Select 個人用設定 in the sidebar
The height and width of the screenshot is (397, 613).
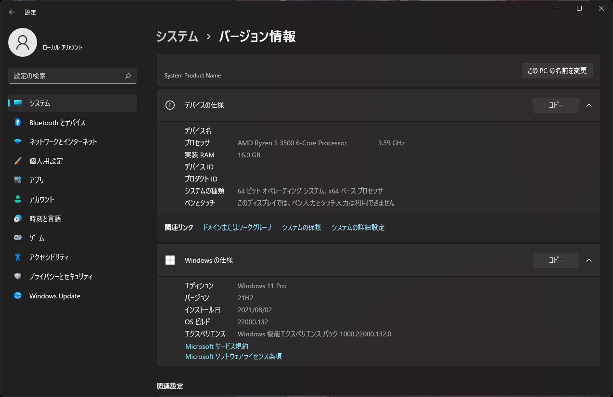[73, 161]
